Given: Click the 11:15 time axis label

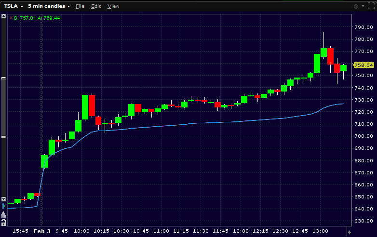Looking at the screenshot, I should click(181, 231).
